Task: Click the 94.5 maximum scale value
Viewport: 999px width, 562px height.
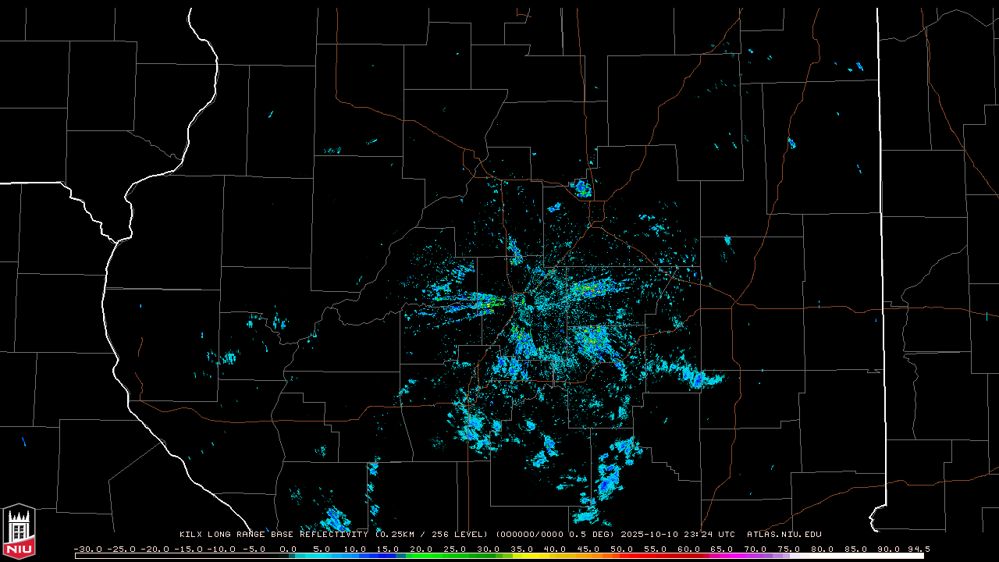Action: (x=917, y=549)
